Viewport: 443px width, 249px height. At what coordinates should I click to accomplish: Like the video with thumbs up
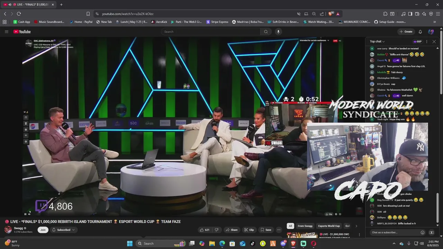pos(205,230)
